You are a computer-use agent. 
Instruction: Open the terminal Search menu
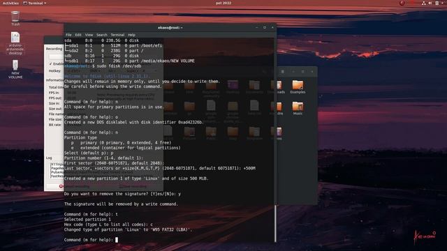coord(102,35)
